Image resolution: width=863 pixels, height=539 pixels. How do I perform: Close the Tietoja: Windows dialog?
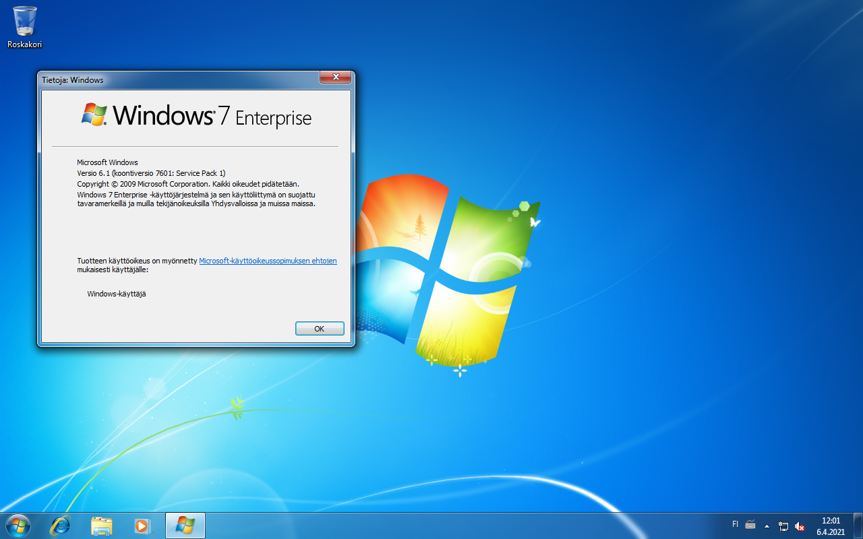tap(335, 78)
